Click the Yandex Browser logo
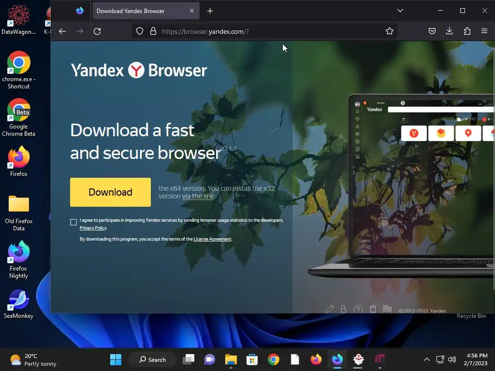This screenshot has height=371, width=495. 139,71
